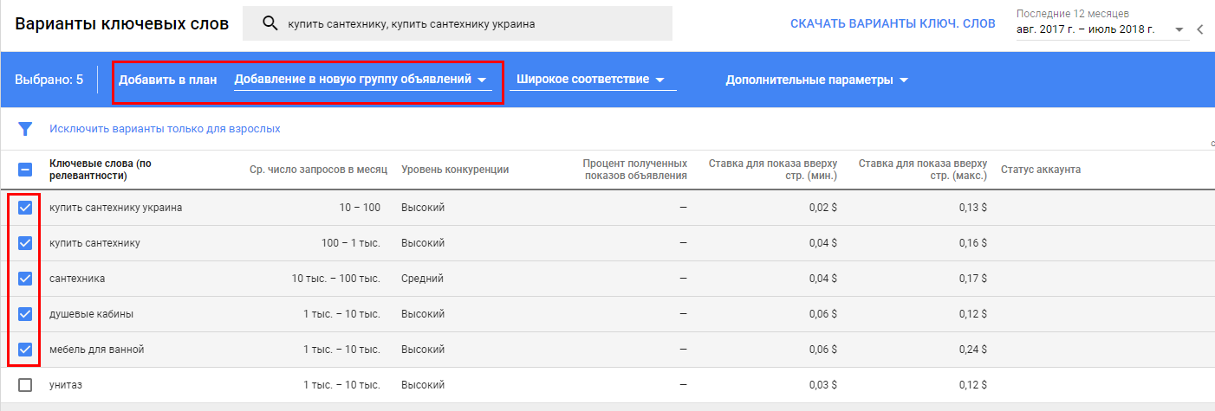Open 'Добавление в новую группу объявлений' dropdown
This screenshot has height=411, width=1215.
(x=362, y=80)
